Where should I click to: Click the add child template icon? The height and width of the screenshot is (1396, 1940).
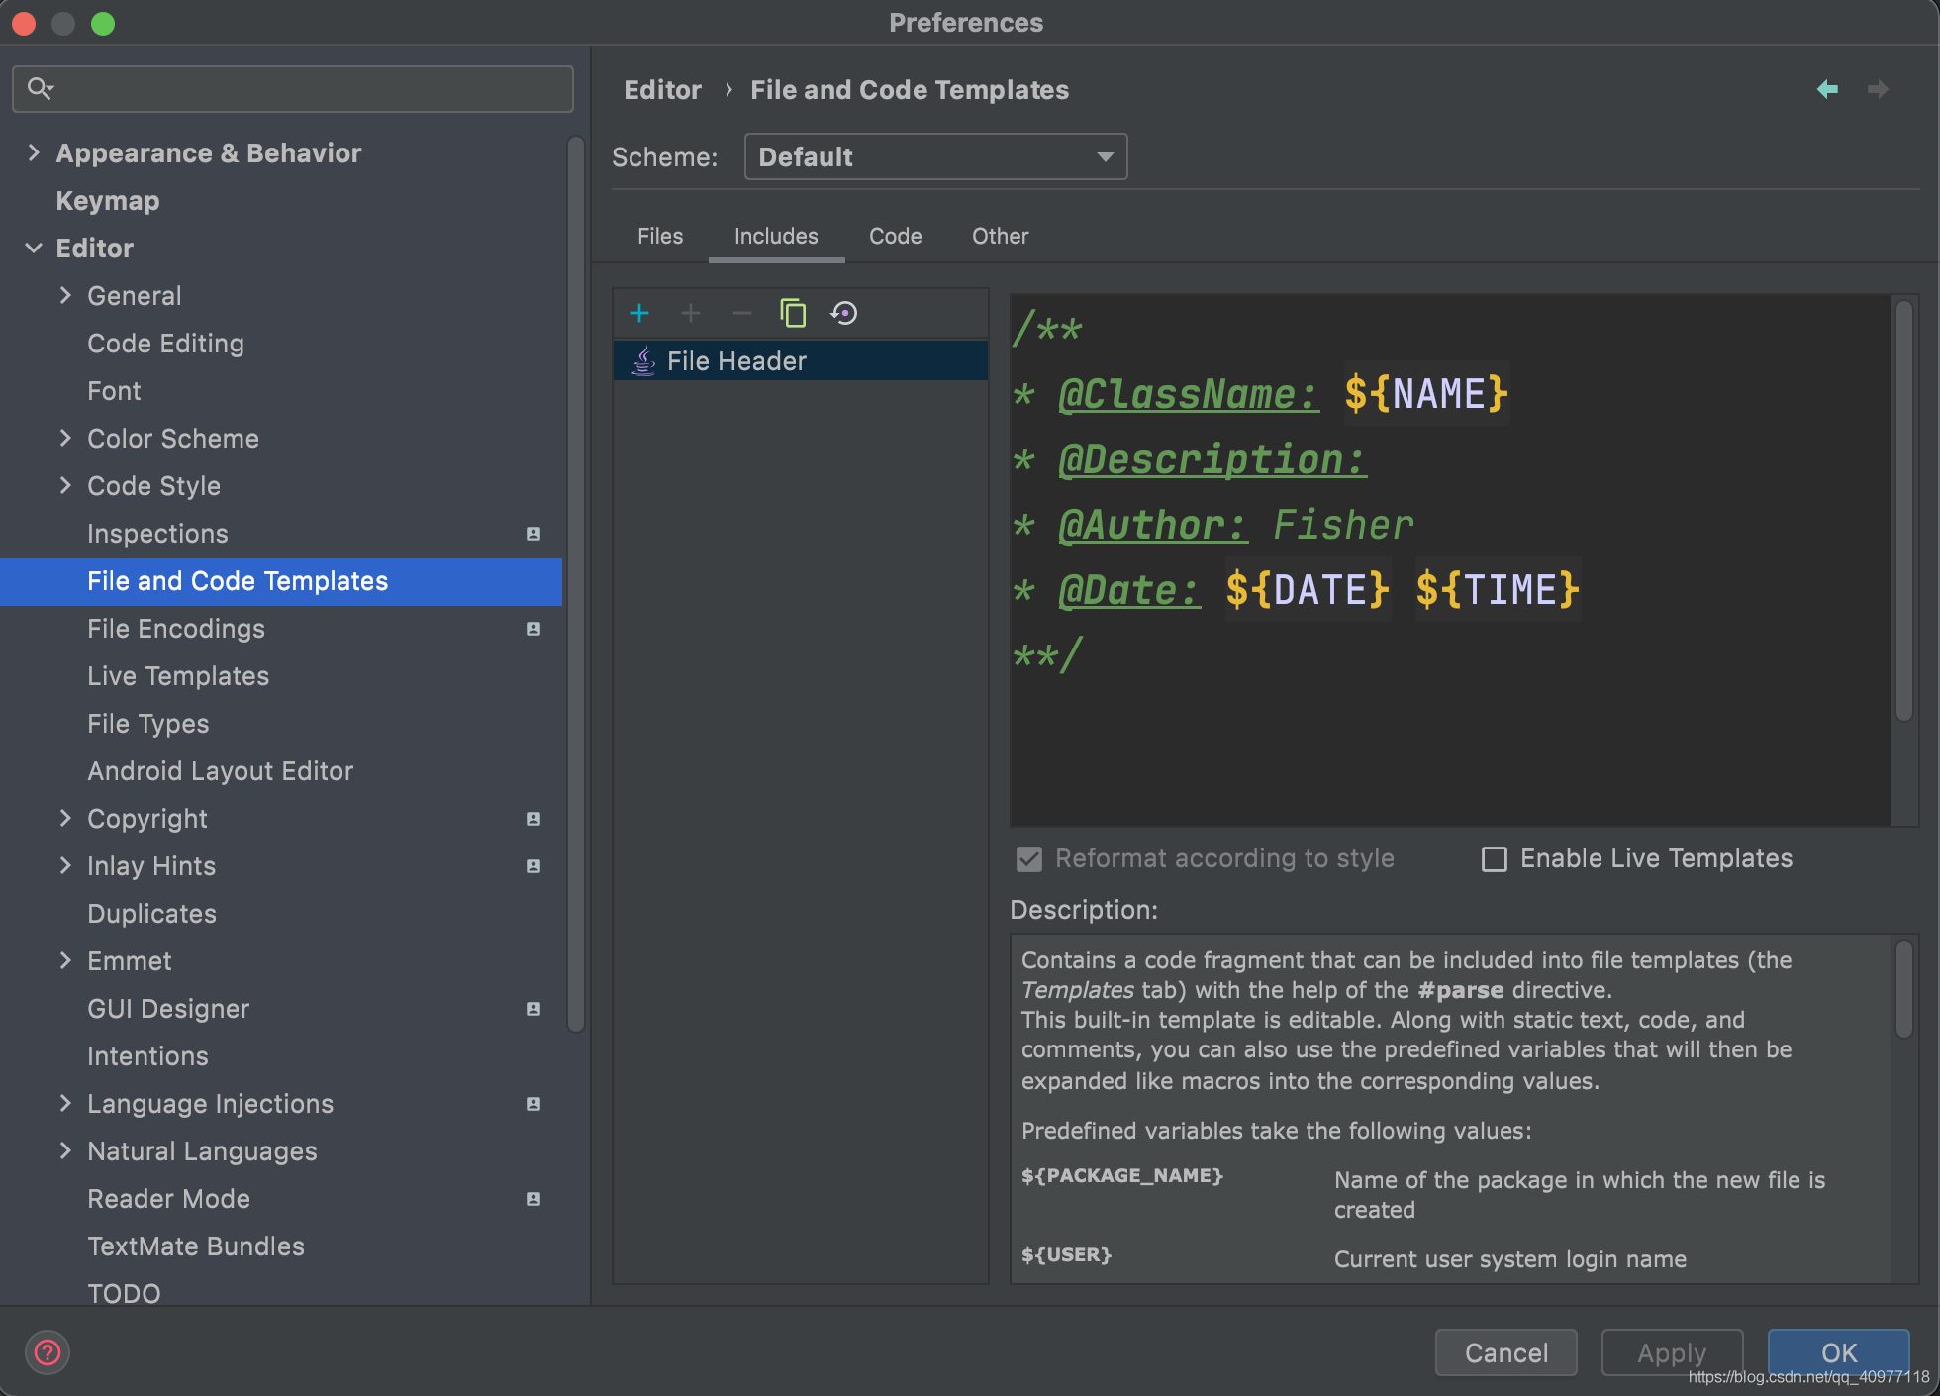[690, 313]
